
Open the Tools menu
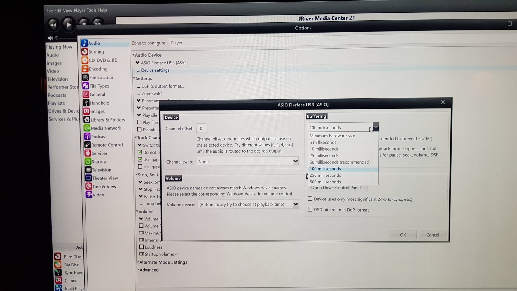tap(91, 10)
